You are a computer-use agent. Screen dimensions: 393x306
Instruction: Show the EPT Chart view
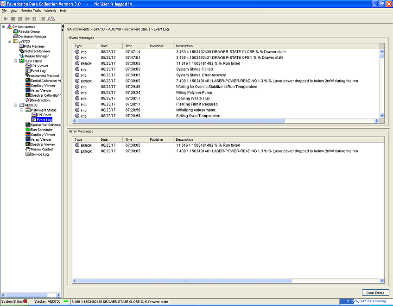tap(44, 115)
